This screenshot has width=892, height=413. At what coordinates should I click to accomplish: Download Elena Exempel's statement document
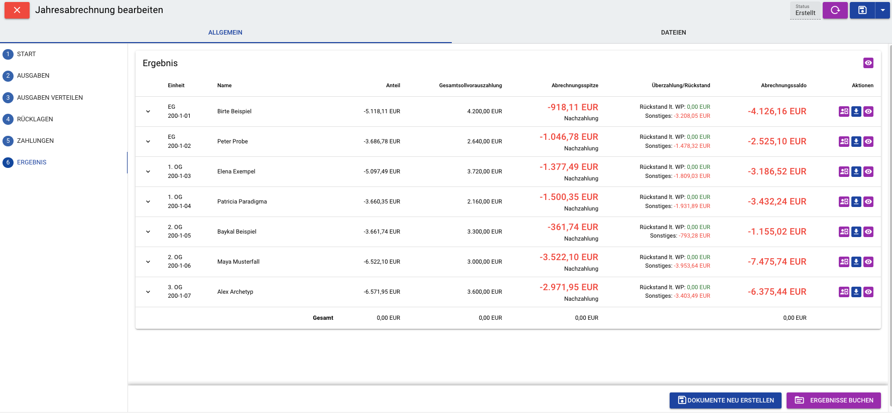[856, 171]
